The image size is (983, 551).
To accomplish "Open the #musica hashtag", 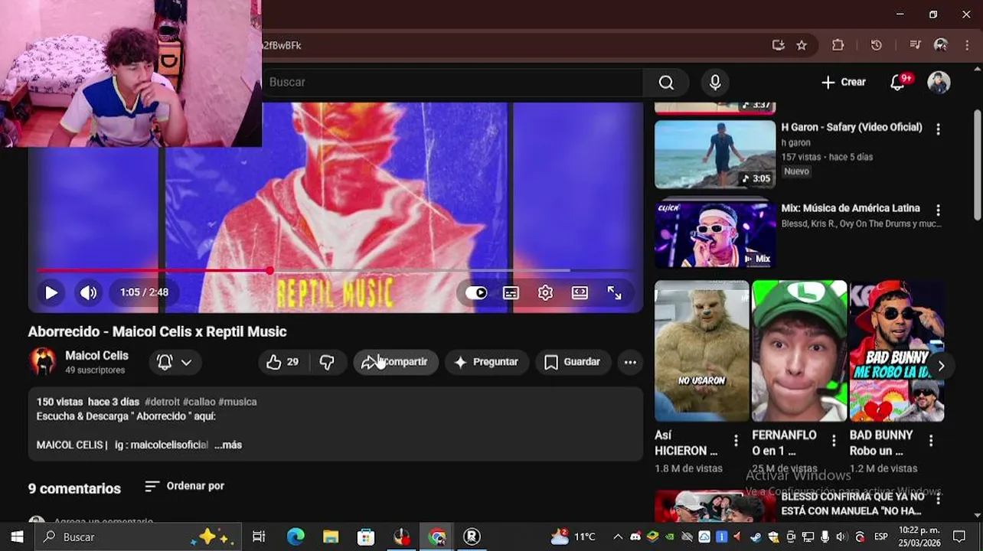I will pyautogui.click(x=237, y=402).
